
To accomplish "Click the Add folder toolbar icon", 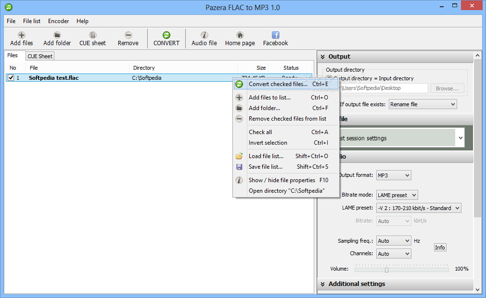I will coord(57,35).
